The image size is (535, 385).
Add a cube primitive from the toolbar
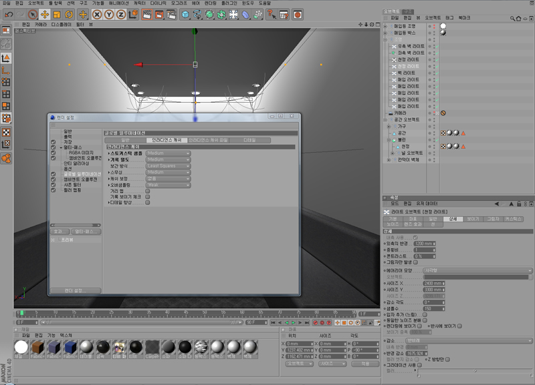[x=185, y=14]
